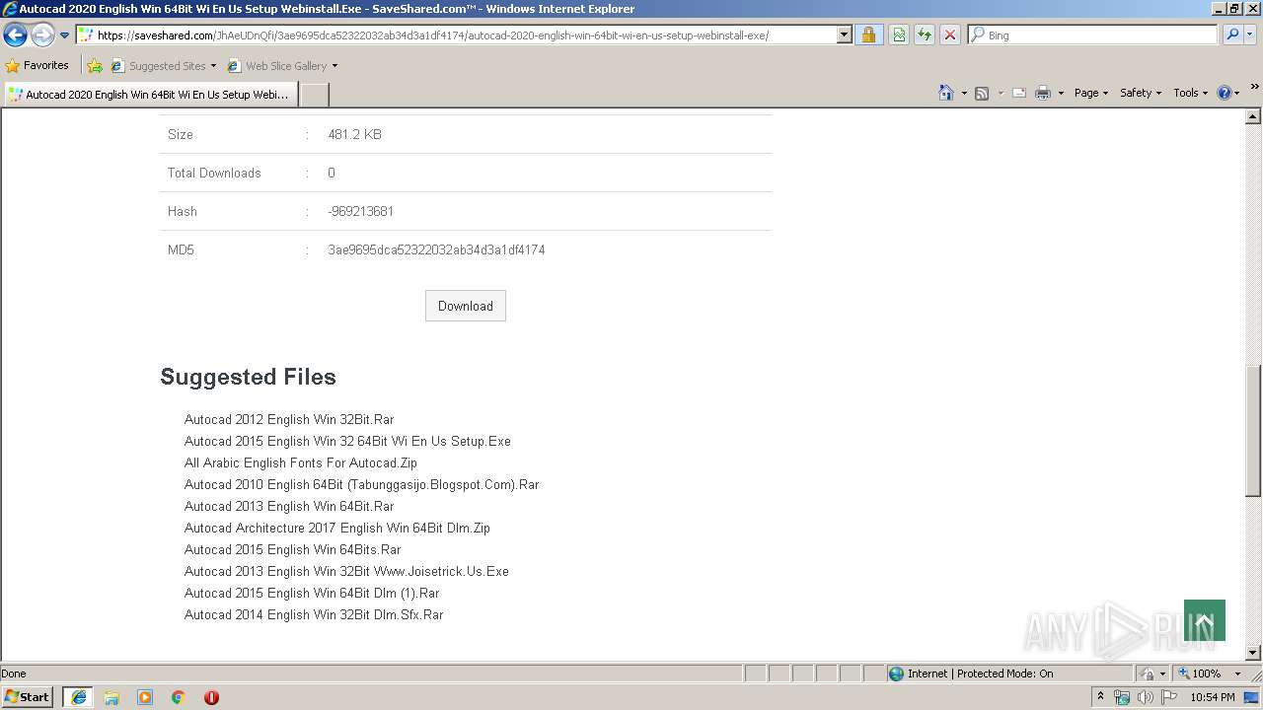
Task: Go back with the browser Back arrow
Action: [x=15, y=35]
